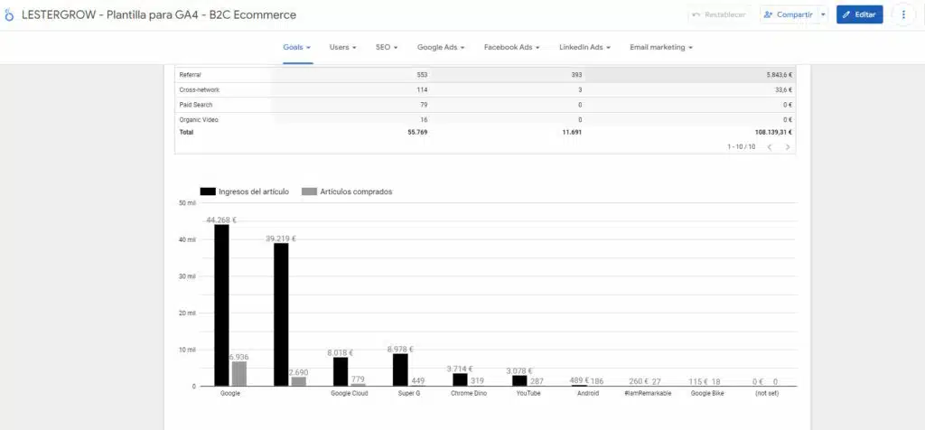Image resolution: width=925 pixels, height=430 pixels.
Task: Open the LinkedIn Ads page menu
Action: (x=584, y=47)
